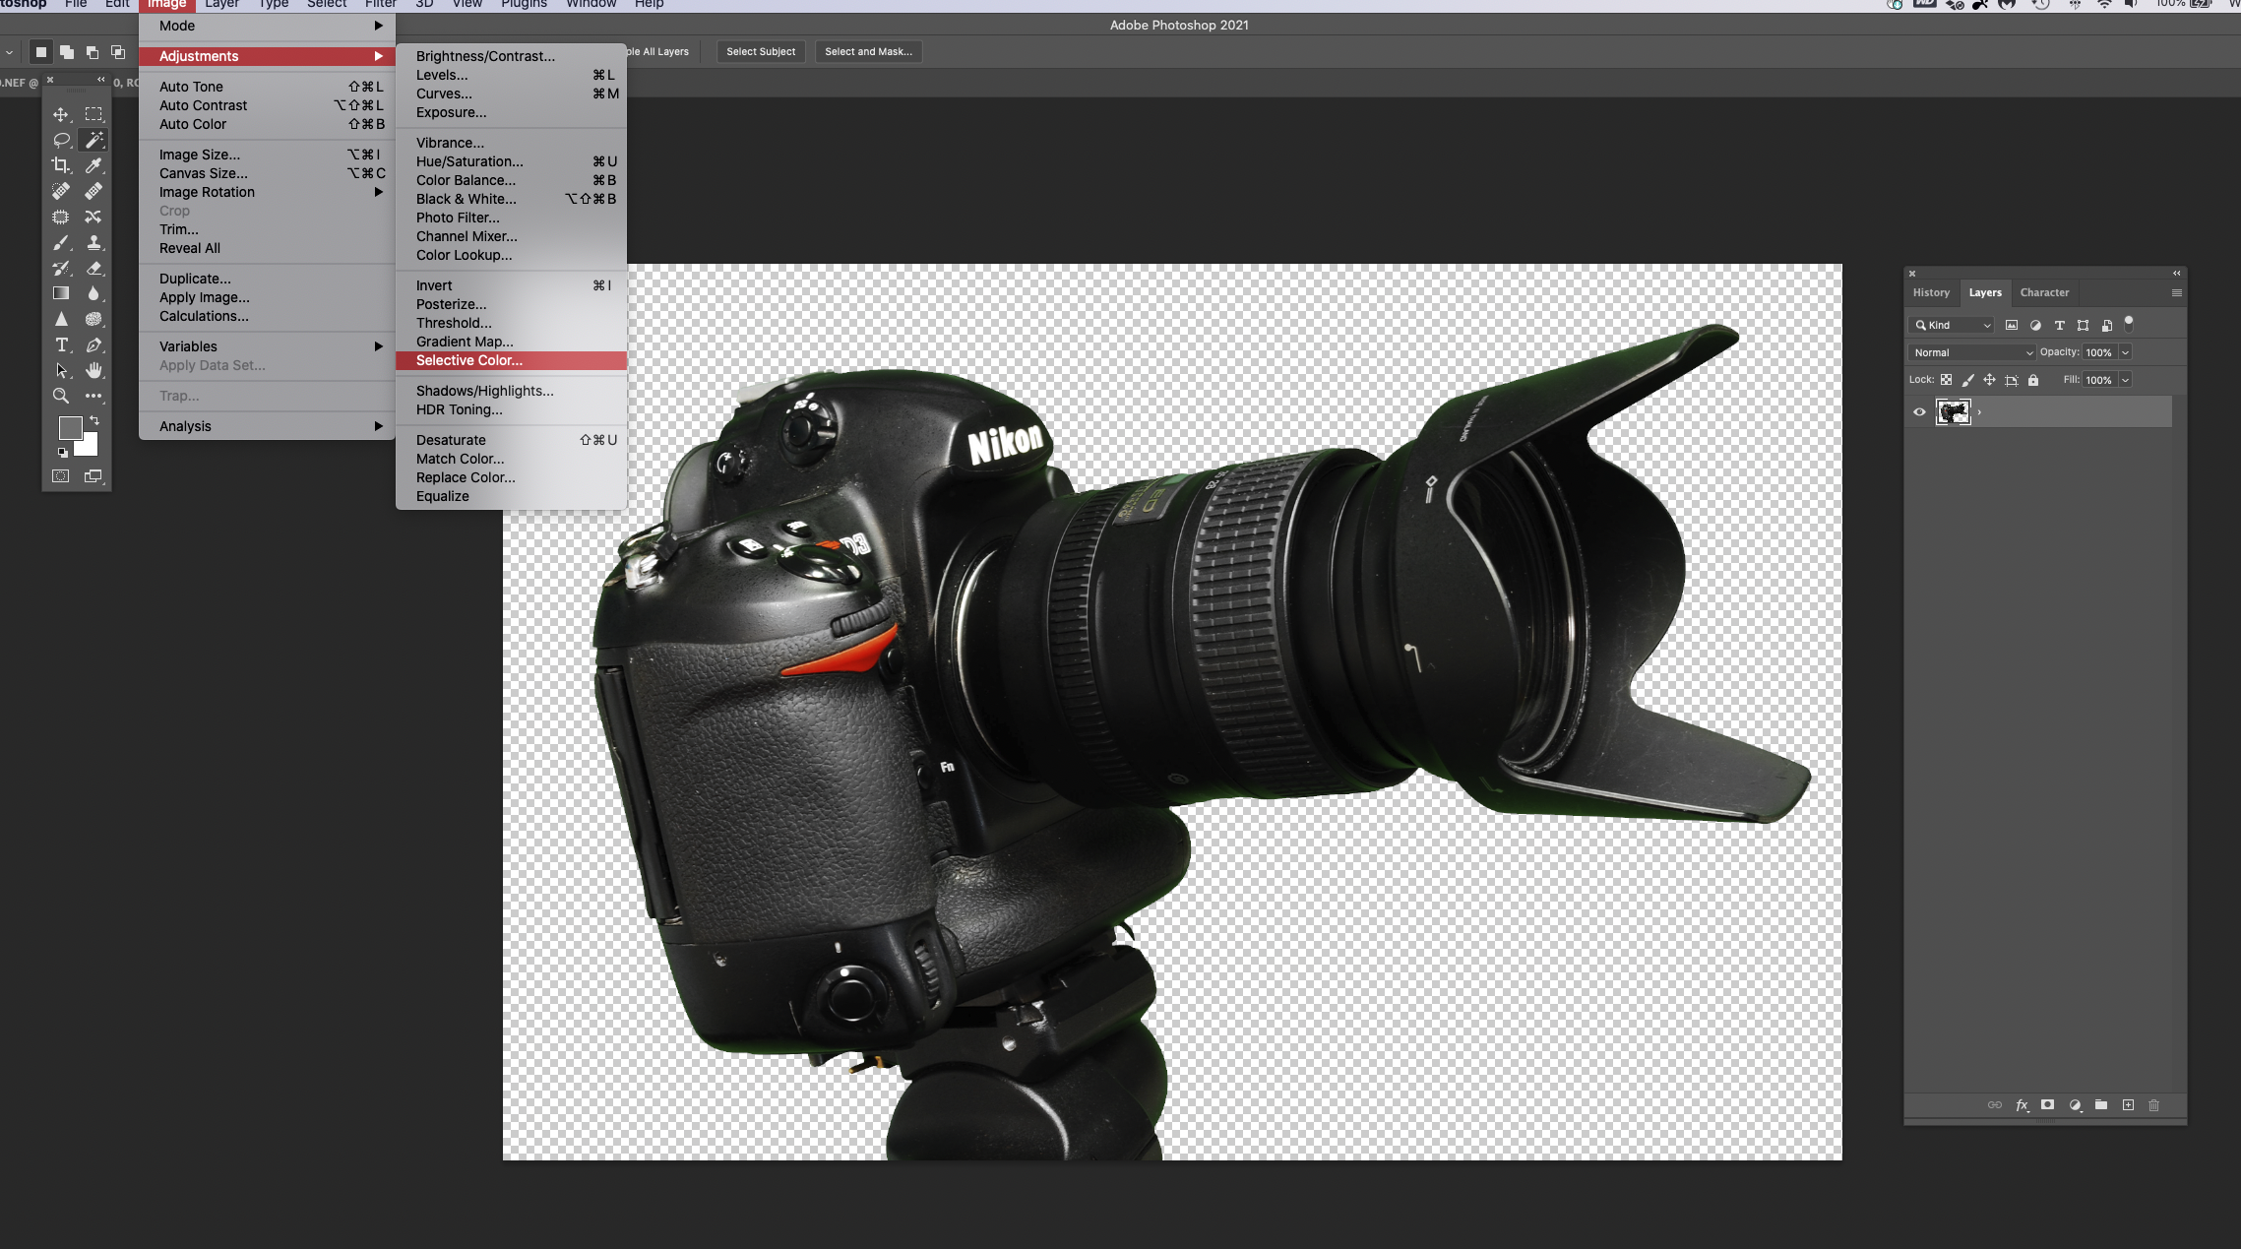Open the Kind layer filter dropdown
The image size is (2241, 1249).
pos(1954,325)
